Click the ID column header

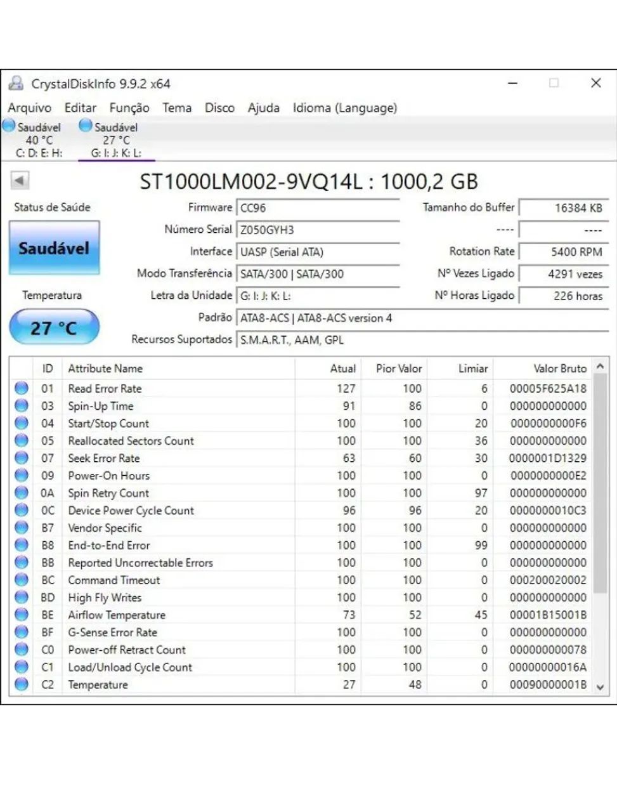pyautogui.click(x=48, y=369)
